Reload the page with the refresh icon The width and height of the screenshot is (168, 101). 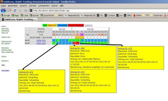(15, 11)
